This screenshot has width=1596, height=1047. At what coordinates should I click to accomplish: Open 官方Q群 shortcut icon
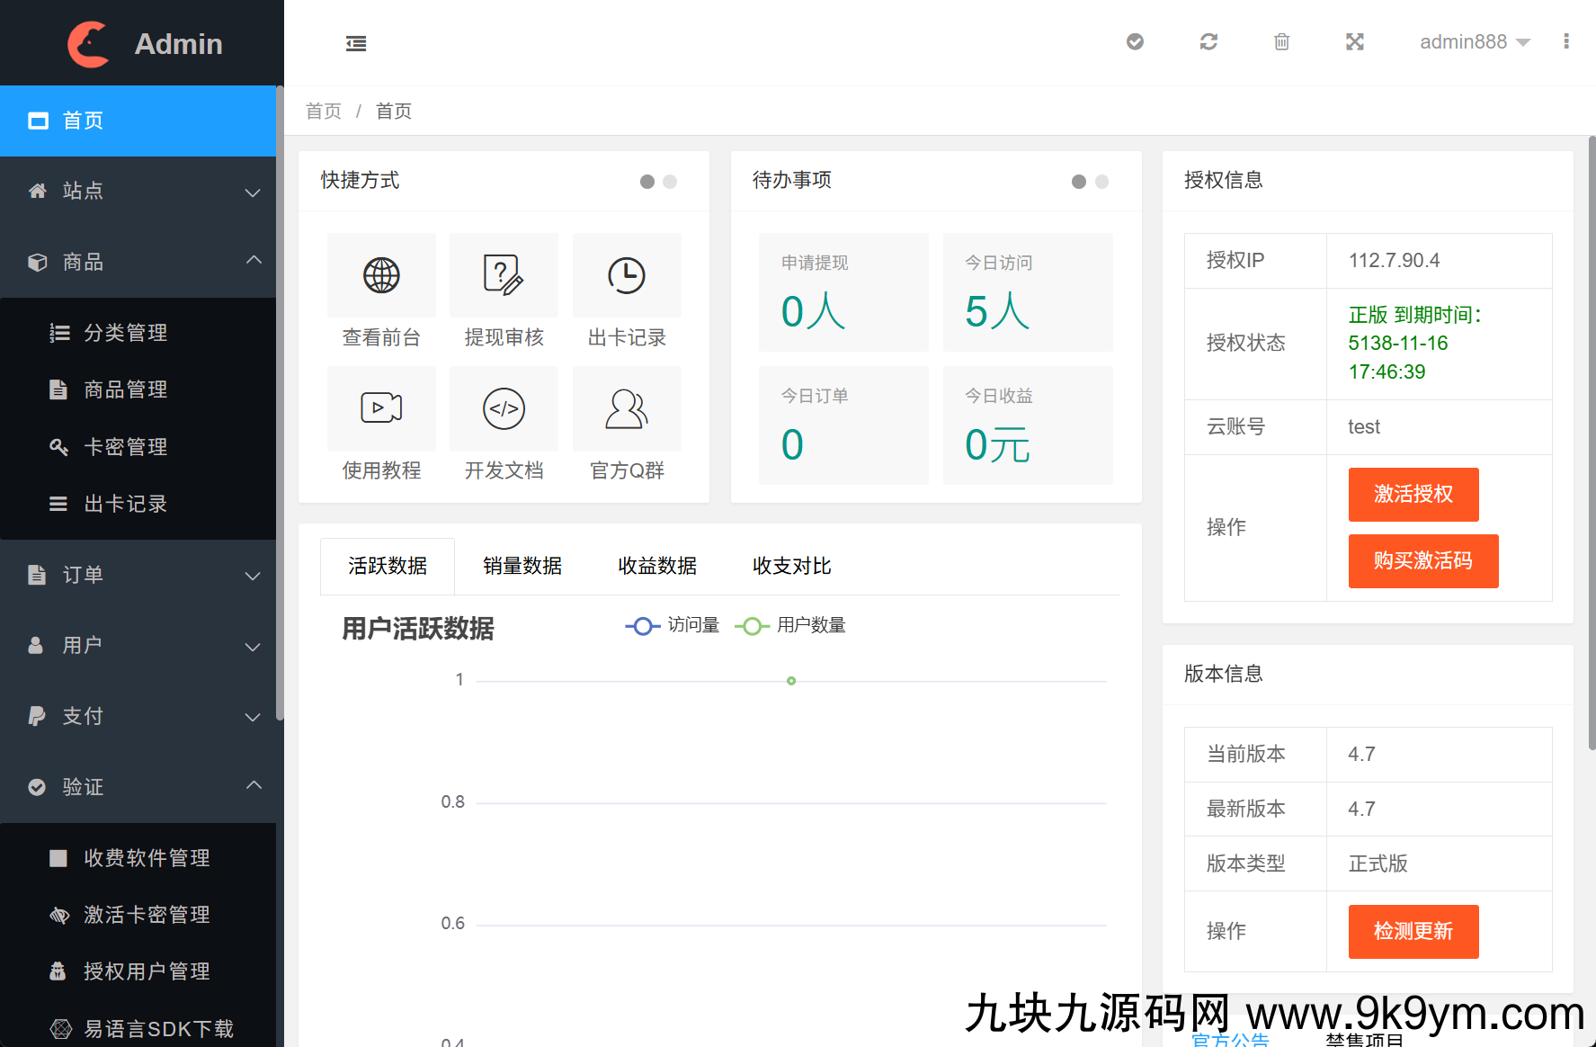[627, 409]
